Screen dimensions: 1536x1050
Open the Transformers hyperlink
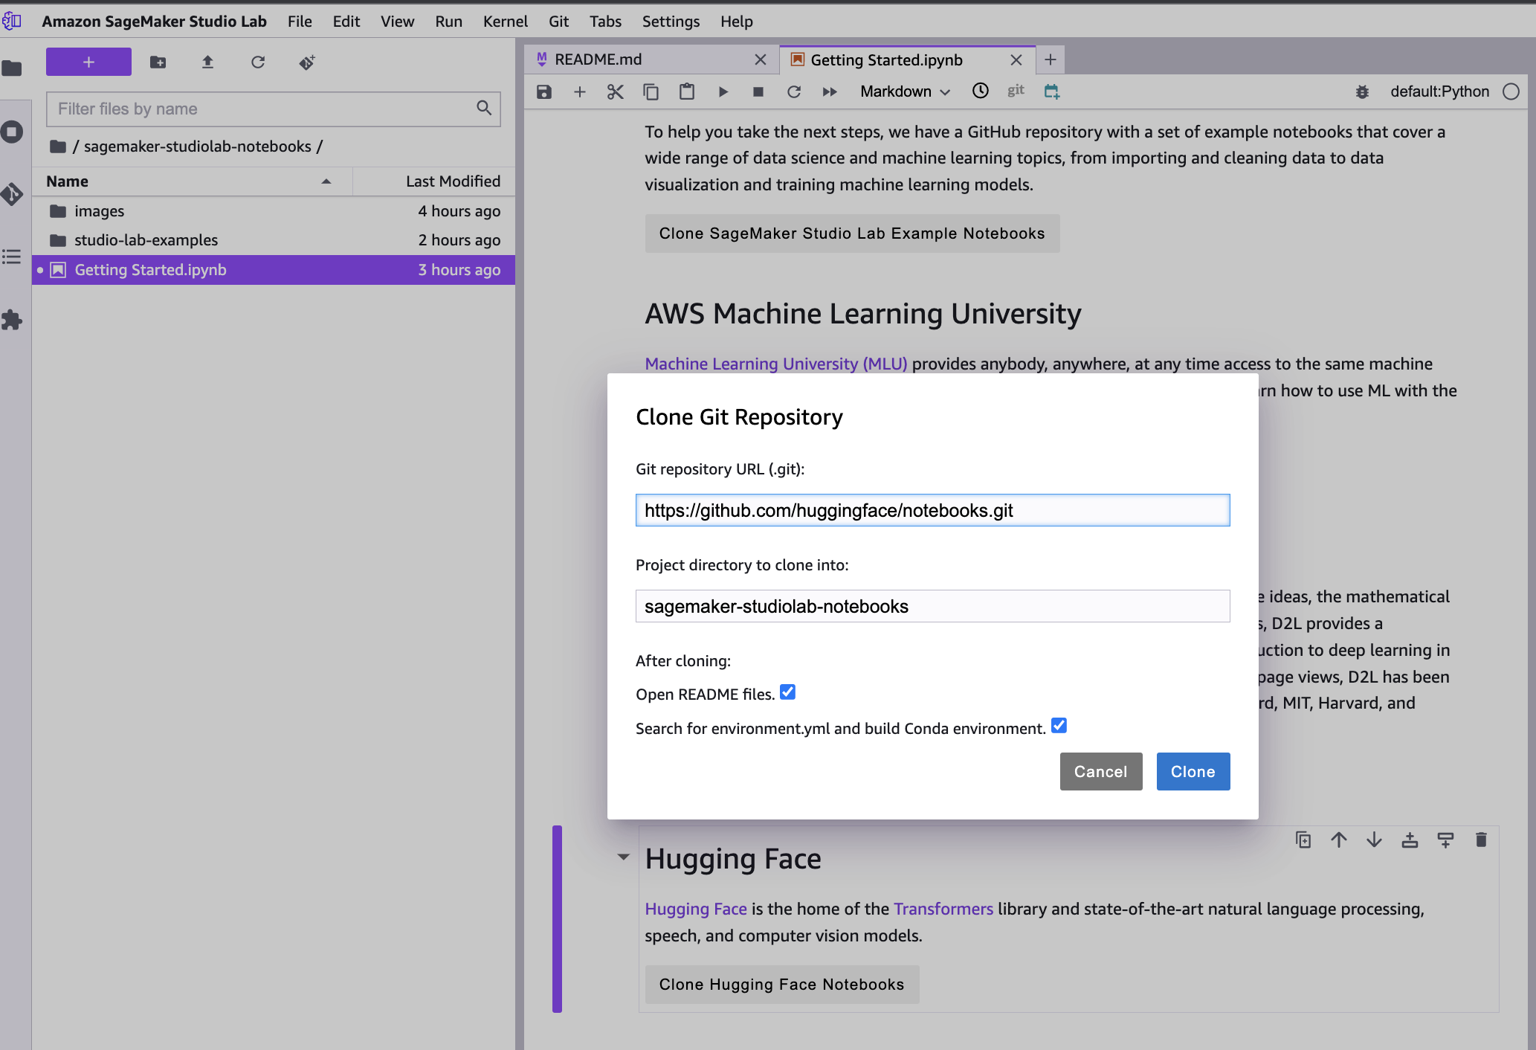click(943, 909)
